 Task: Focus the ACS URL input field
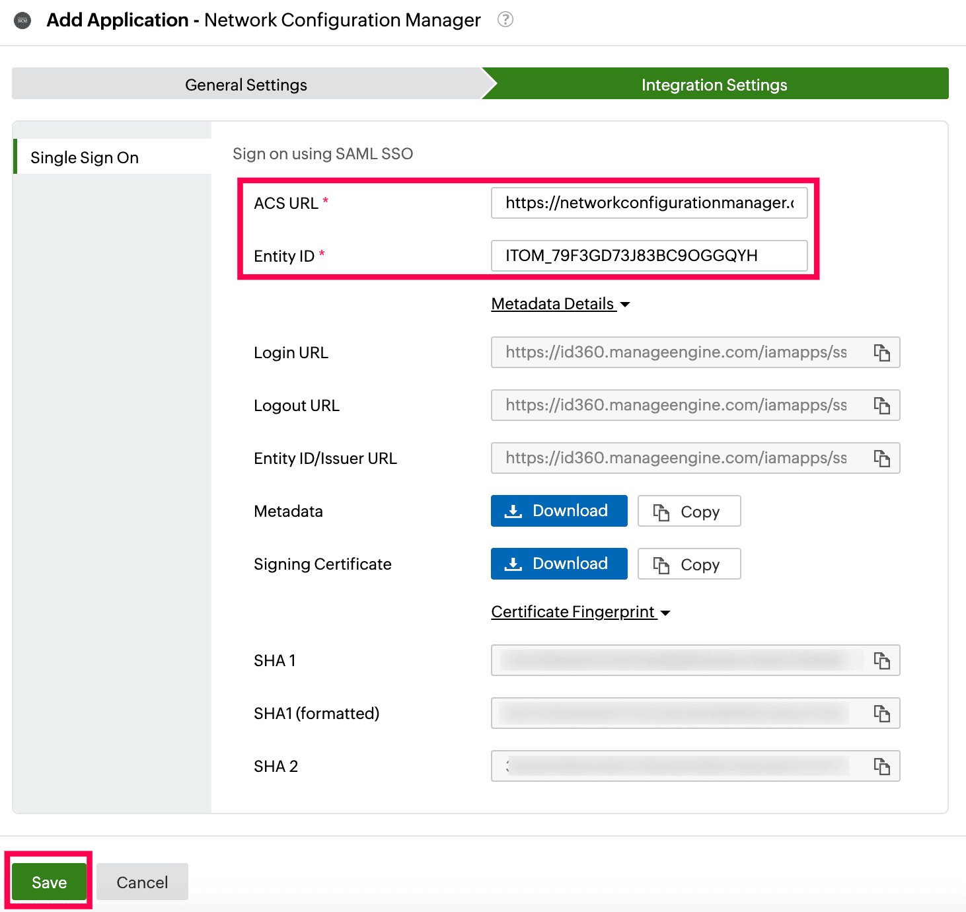(649, 203)
